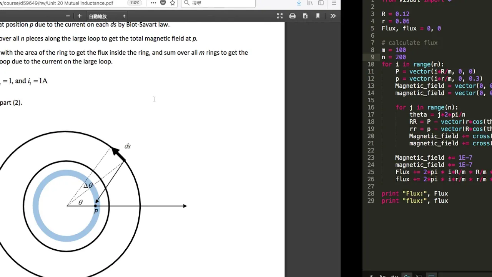Click code line 'p = vector(i*r/m, 0, 0.3)'
Screen dimensions: 492x277
439,79
